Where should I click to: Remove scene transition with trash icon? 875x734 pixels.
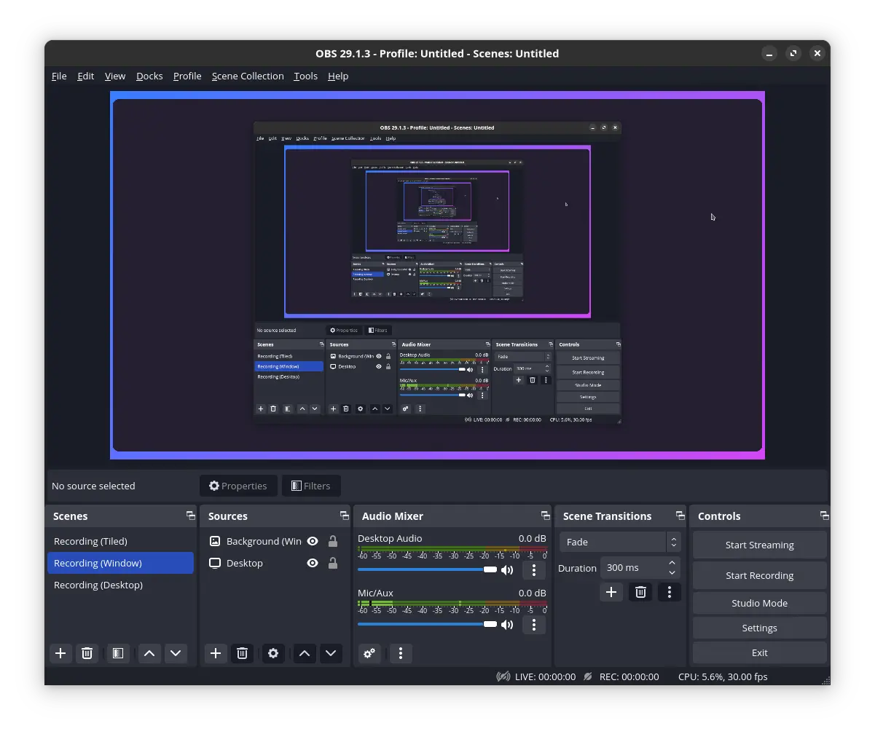pos(640,592)
